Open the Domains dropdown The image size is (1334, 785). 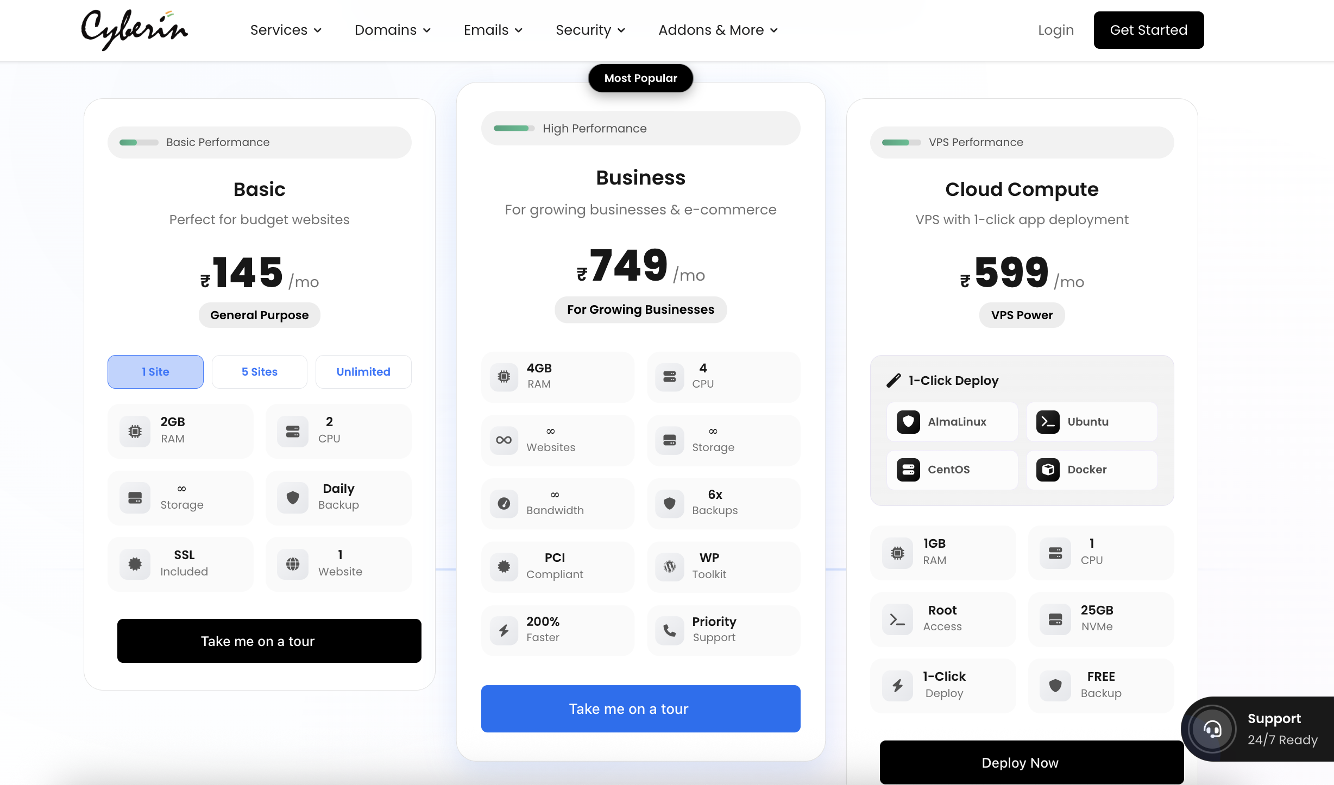coord(392,30)
